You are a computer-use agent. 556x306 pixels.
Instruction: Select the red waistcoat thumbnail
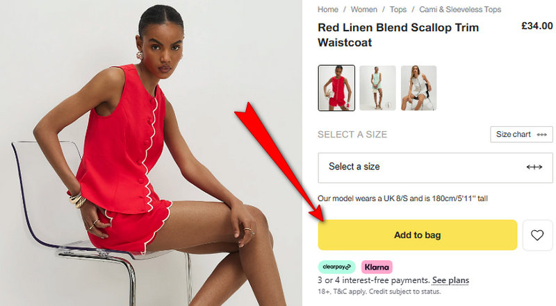click(336, 88)
